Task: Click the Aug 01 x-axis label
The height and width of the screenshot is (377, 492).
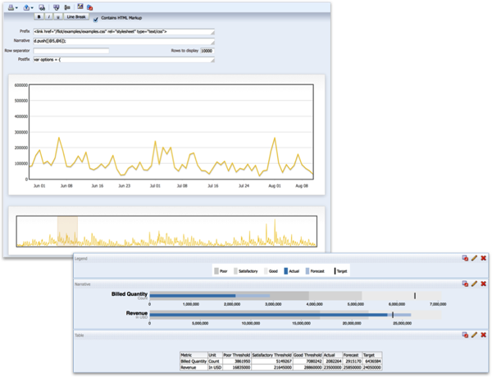Action: (x=275, y=186)
